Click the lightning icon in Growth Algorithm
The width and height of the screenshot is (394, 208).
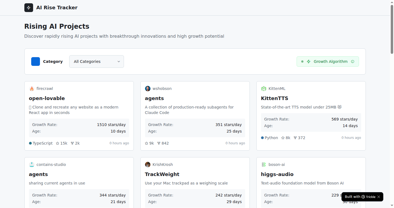point(309,61)
